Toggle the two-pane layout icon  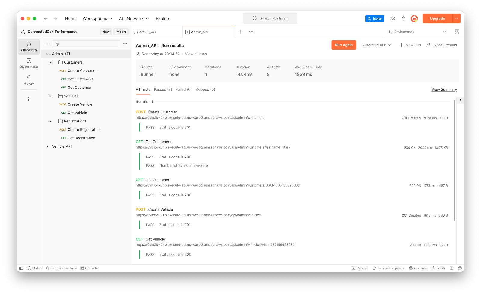coord(452,268)
